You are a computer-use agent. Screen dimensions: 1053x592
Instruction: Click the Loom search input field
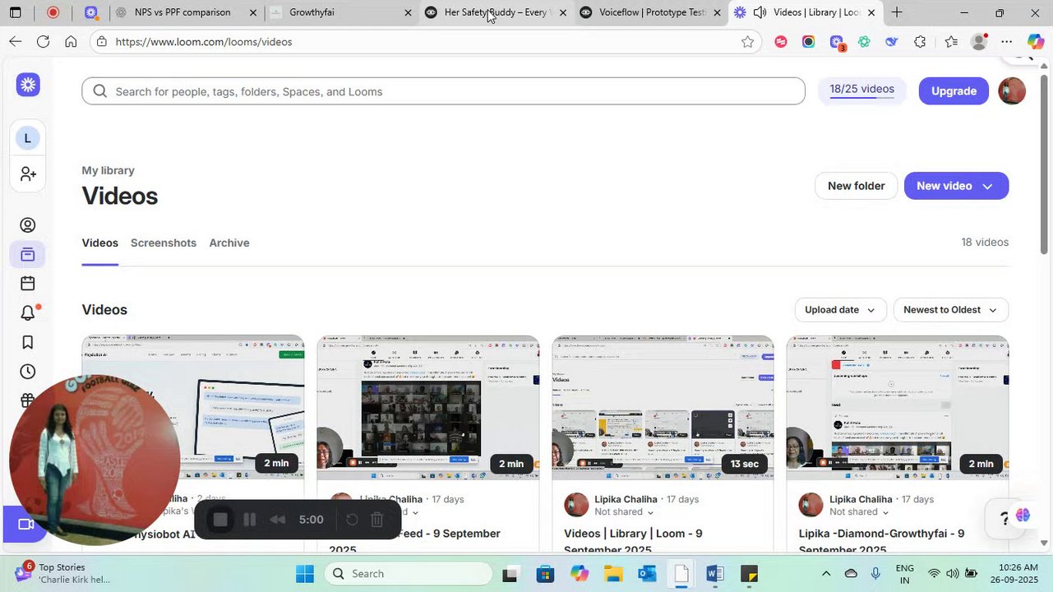(x=443, y=91)
